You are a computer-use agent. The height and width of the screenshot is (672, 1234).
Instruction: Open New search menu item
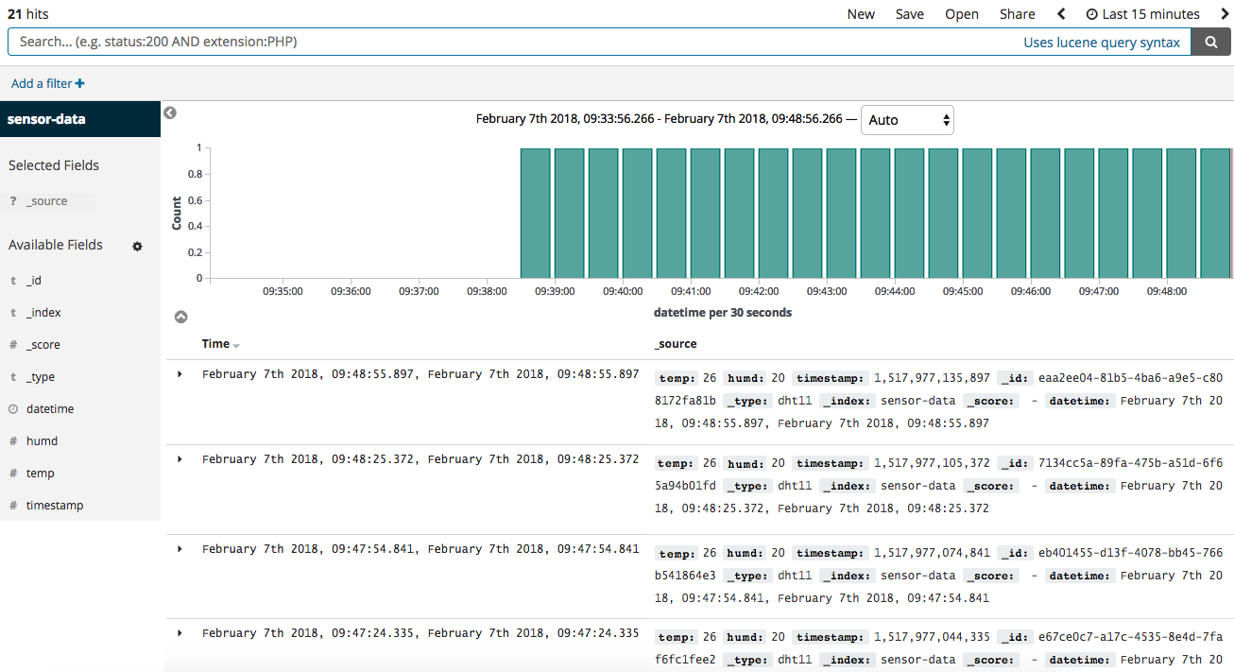(861, 14)
